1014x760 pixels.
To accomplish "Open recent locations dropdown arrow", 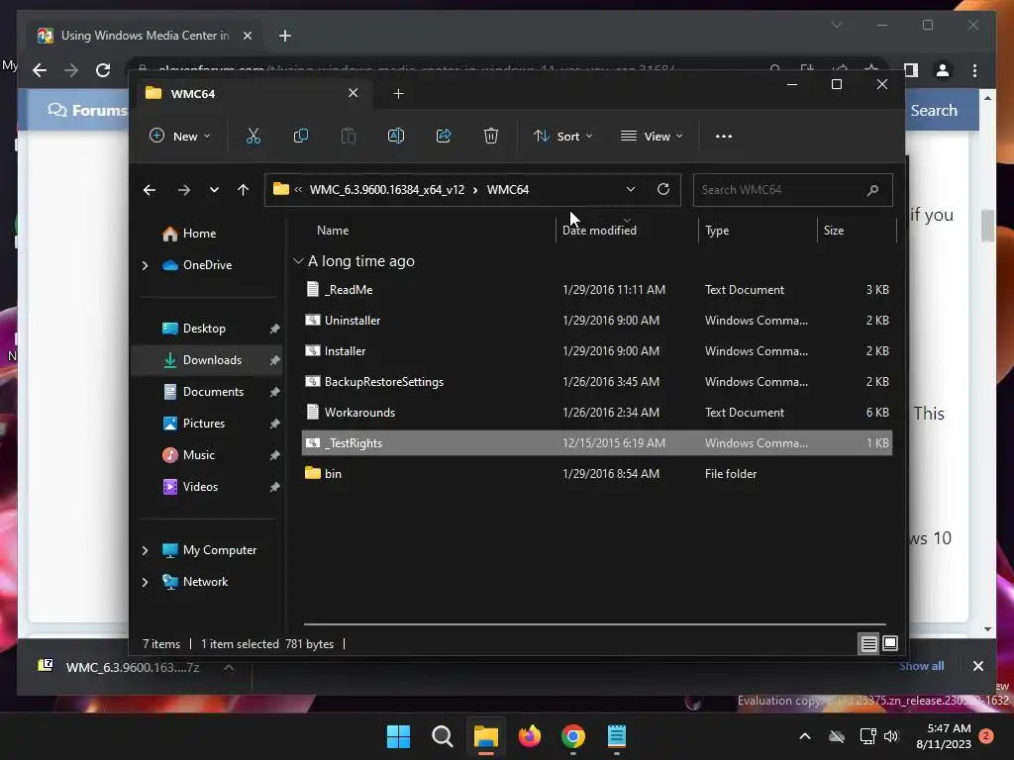I will click(x=214, y=190).
